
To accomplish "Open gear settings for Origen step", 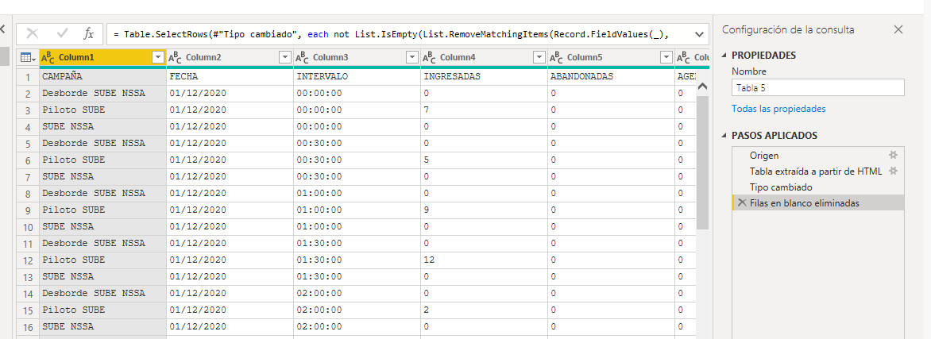I will click(x=892, y=155).
